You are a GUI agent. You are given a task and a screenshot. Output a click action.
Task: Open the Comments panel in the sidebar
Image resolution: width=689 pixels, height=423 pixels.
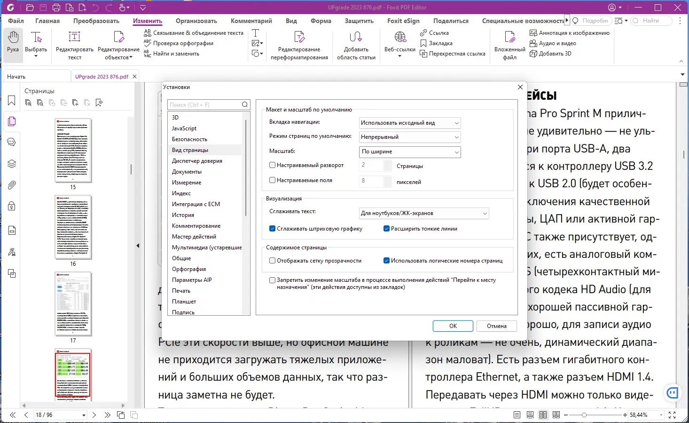[x=12, y=142]
